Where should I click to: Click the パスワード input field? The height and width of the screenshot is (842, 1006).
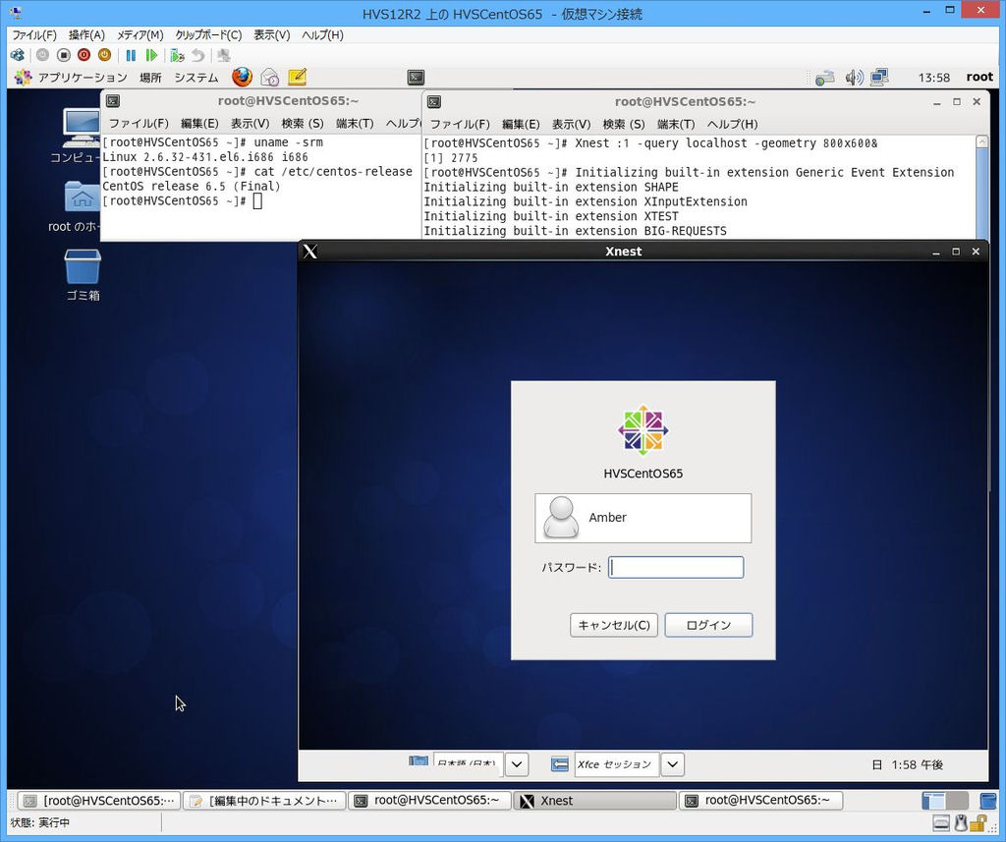pyautogui.click(x=676, y=567)
